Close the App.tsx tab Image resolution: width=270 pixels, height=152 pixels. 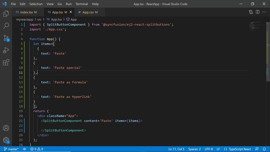(70, 12)
